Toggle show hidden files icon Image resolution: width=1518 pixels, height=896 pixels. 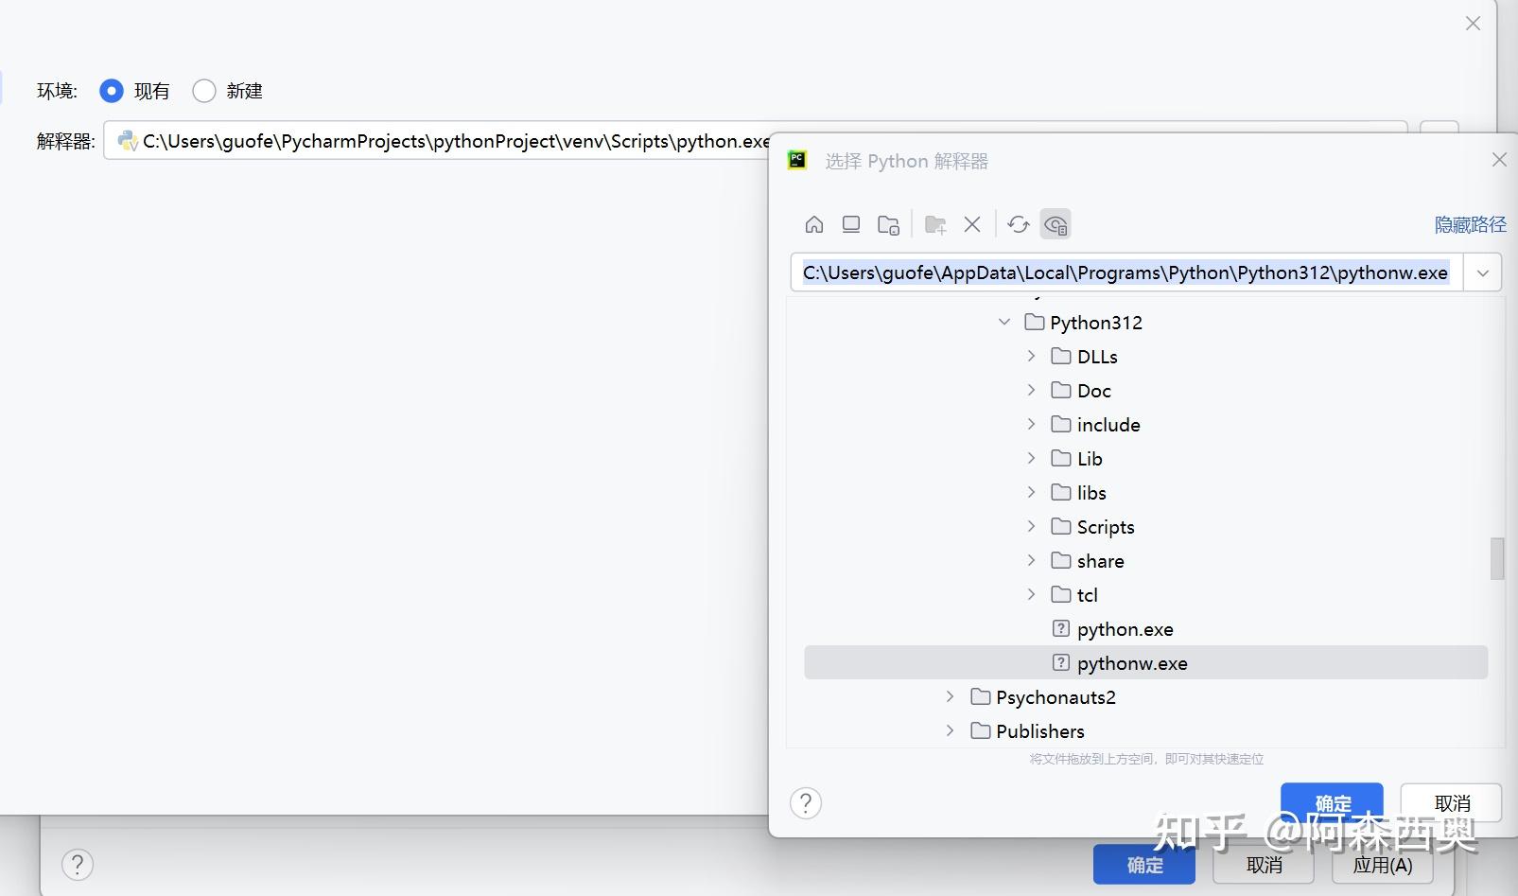[x=1056, y=224]
